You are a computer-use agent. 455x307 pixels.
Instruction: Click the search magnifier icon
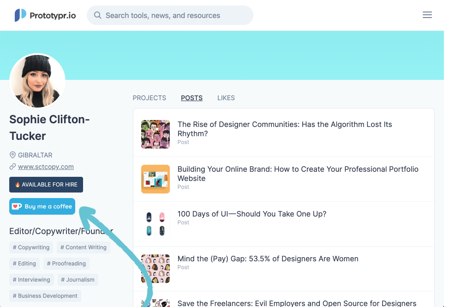pos(97,15)
